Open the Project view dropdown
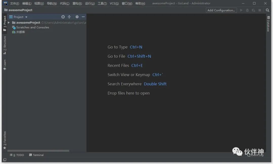The width and height of the screenshot is (273, 164). coord(18,17)
